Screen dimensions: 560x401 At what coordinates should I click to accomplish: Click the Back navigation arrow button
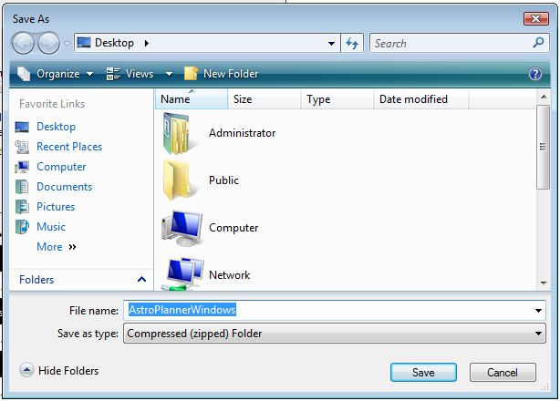click(x=23, y=43)
